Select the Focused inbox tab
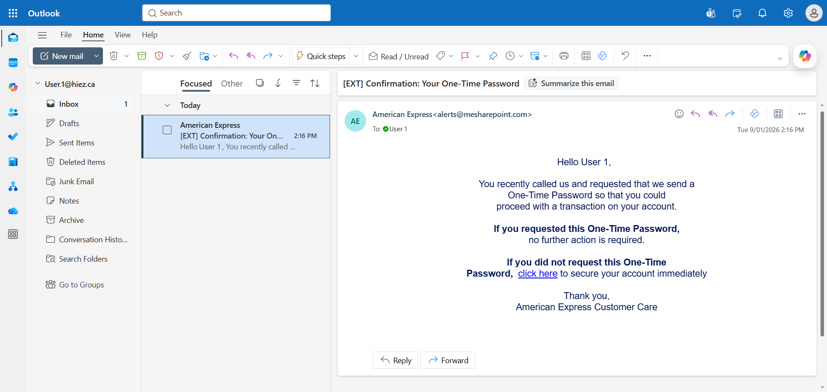827x392 pixels. [196, 83]
